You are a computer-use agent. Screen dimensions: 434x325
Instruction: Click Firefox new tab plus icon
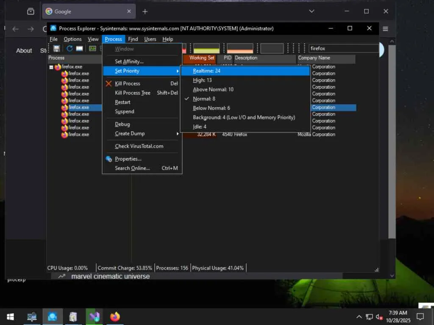tap(145, 11)
